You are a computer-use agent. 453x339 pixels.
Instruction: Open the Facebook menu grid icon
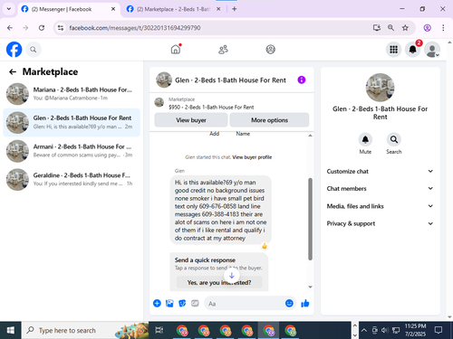tap(393, 50)
